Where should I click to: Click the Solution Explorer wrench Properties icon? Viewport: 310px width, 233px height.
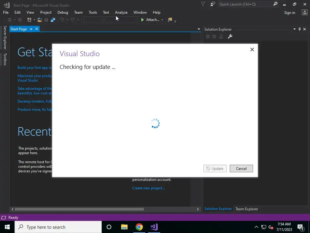(230, 36)
